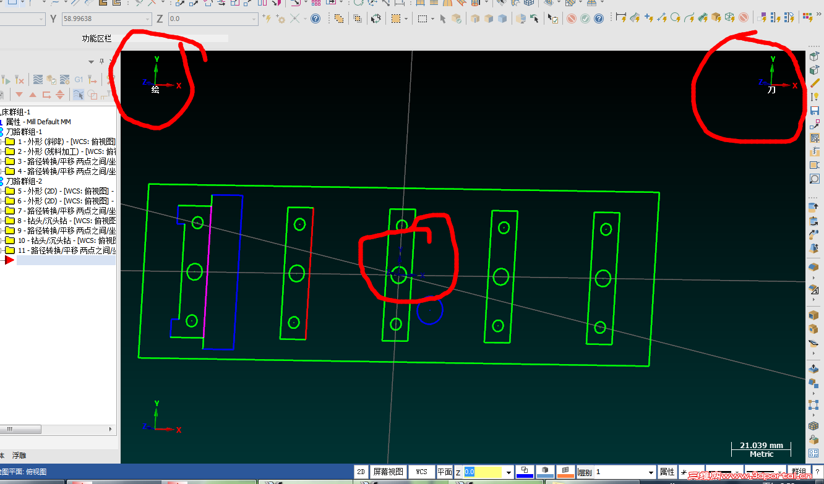The width and height of the screenshot is (824, 484).
Task: Open the Y coordinate dropdown
Action: [x=147, y=19]
